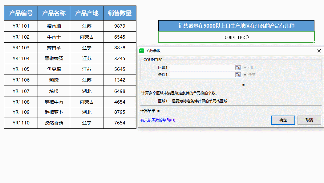Image resolution: width=324 pixels, height=183 pixels.
Task: Select the 产品名称 column header
Action: click(x=54, y=13)
